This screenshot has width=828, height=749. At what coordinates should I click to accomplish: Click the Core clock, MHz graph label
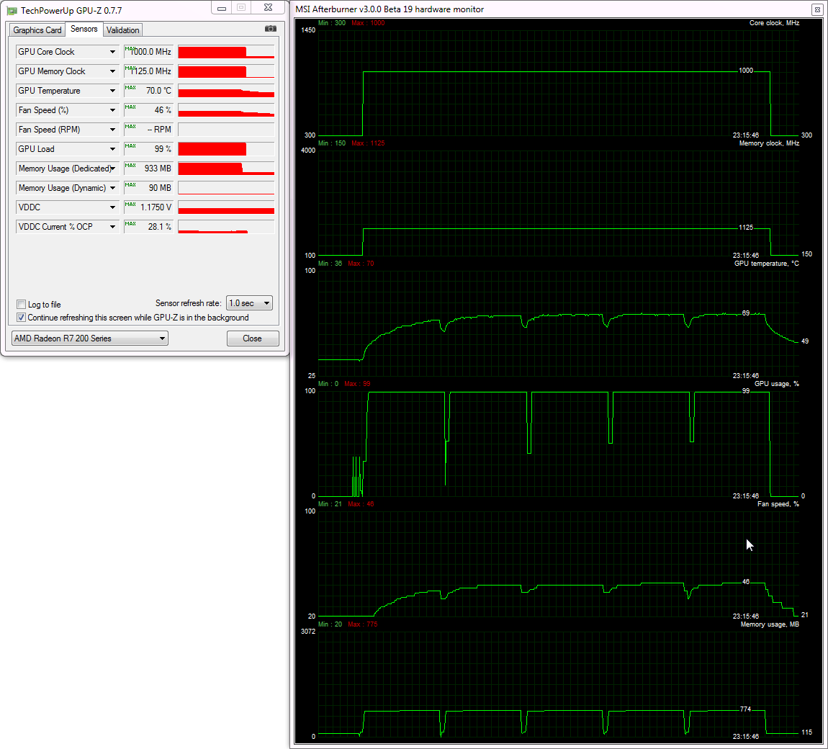click(774, 23)
